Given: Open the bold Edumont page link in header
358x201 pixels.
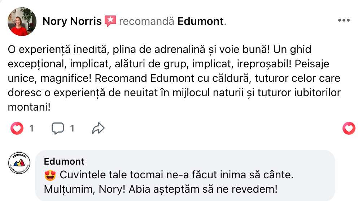Looking at the screenshot, I should [201, 21].
